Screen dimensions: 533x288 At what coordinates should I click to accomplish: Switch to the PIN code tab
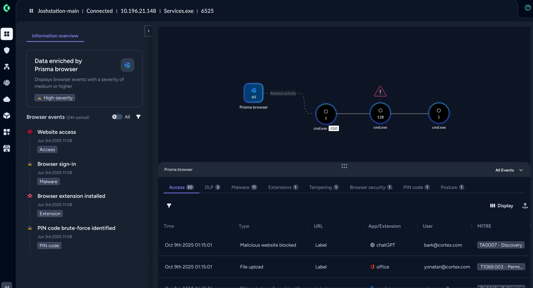(x=416, y=187)
